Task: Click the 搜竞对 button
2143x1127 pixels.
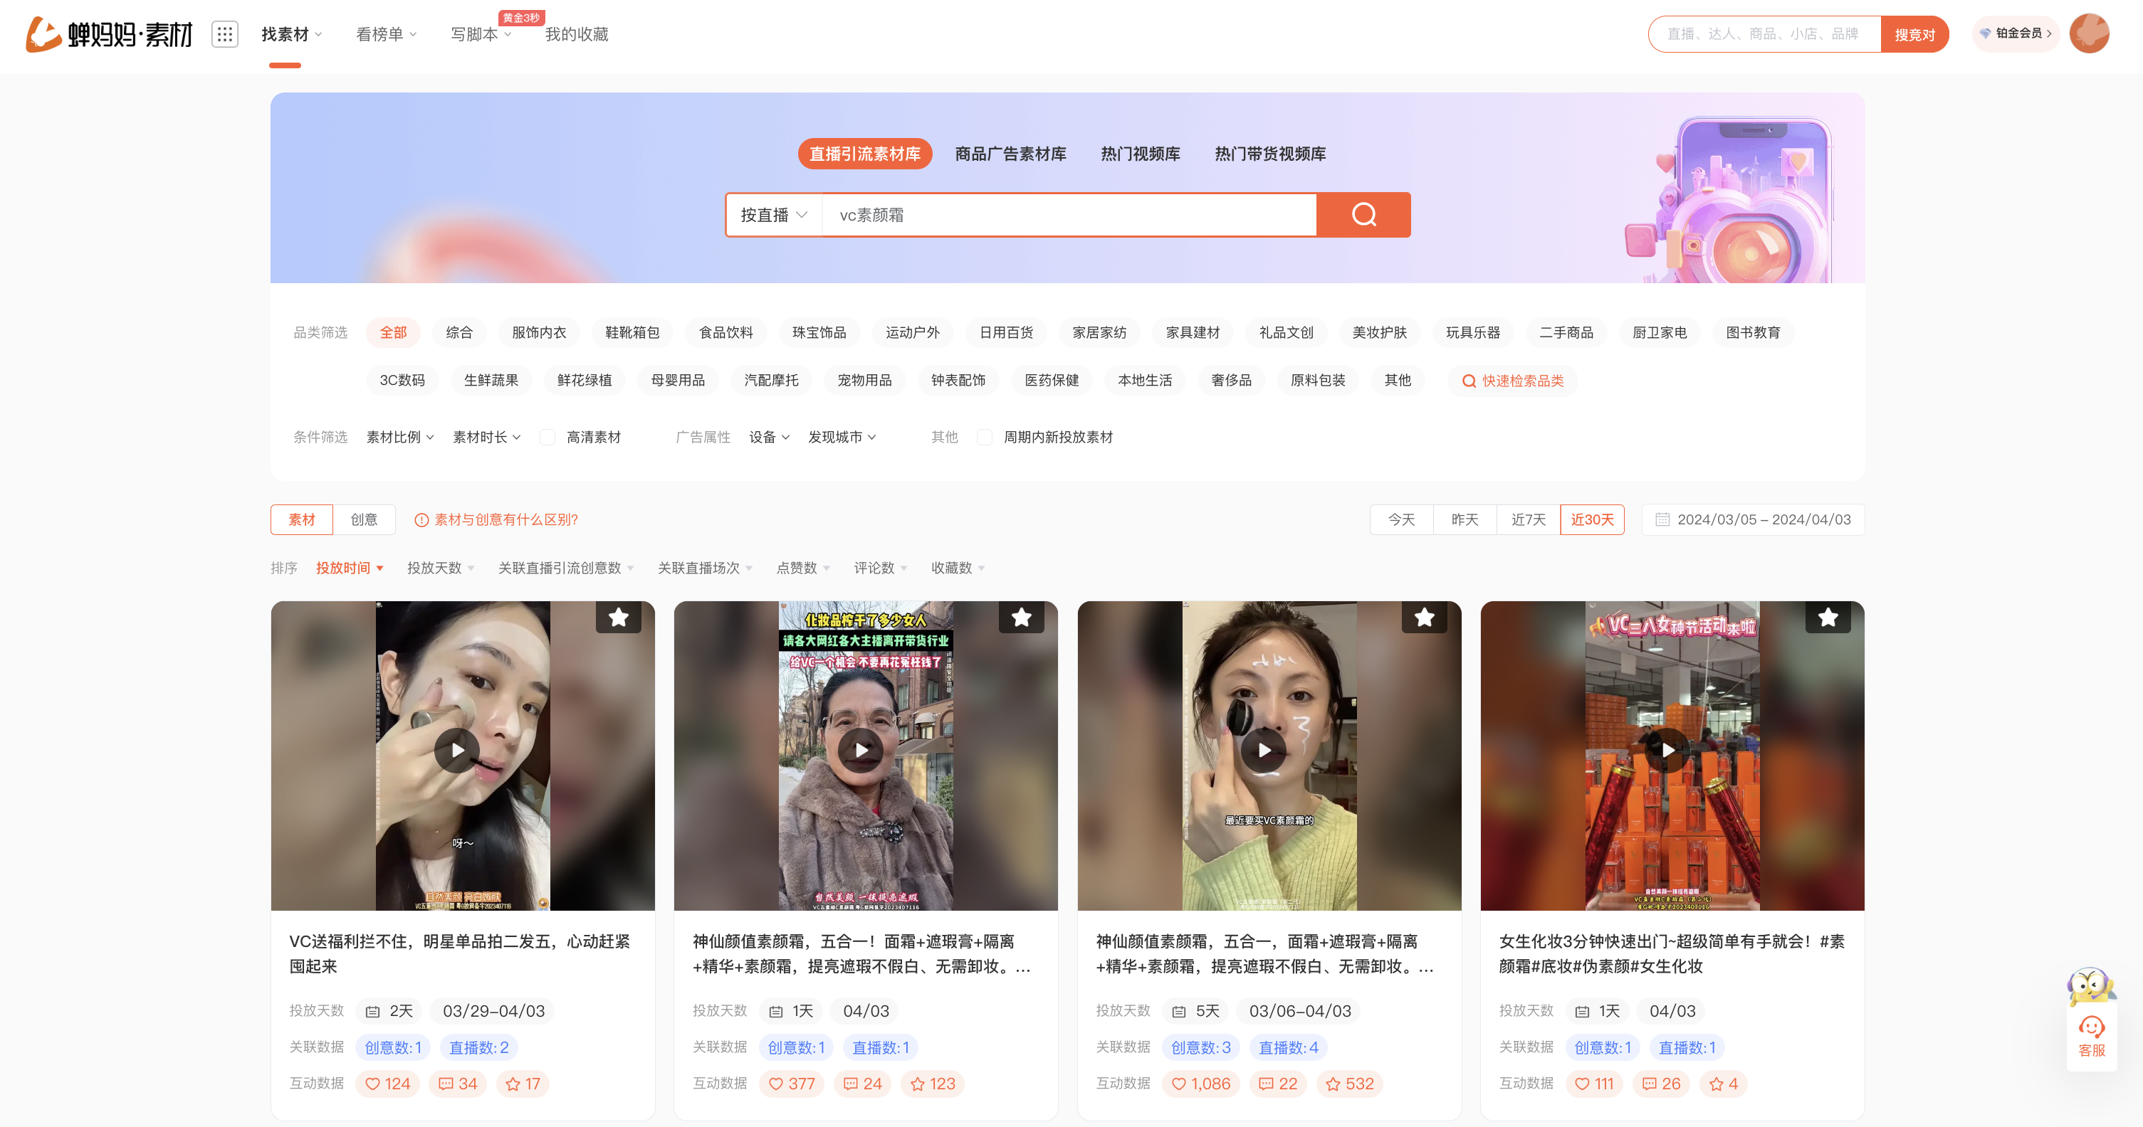Action: tap(1915, 33)
